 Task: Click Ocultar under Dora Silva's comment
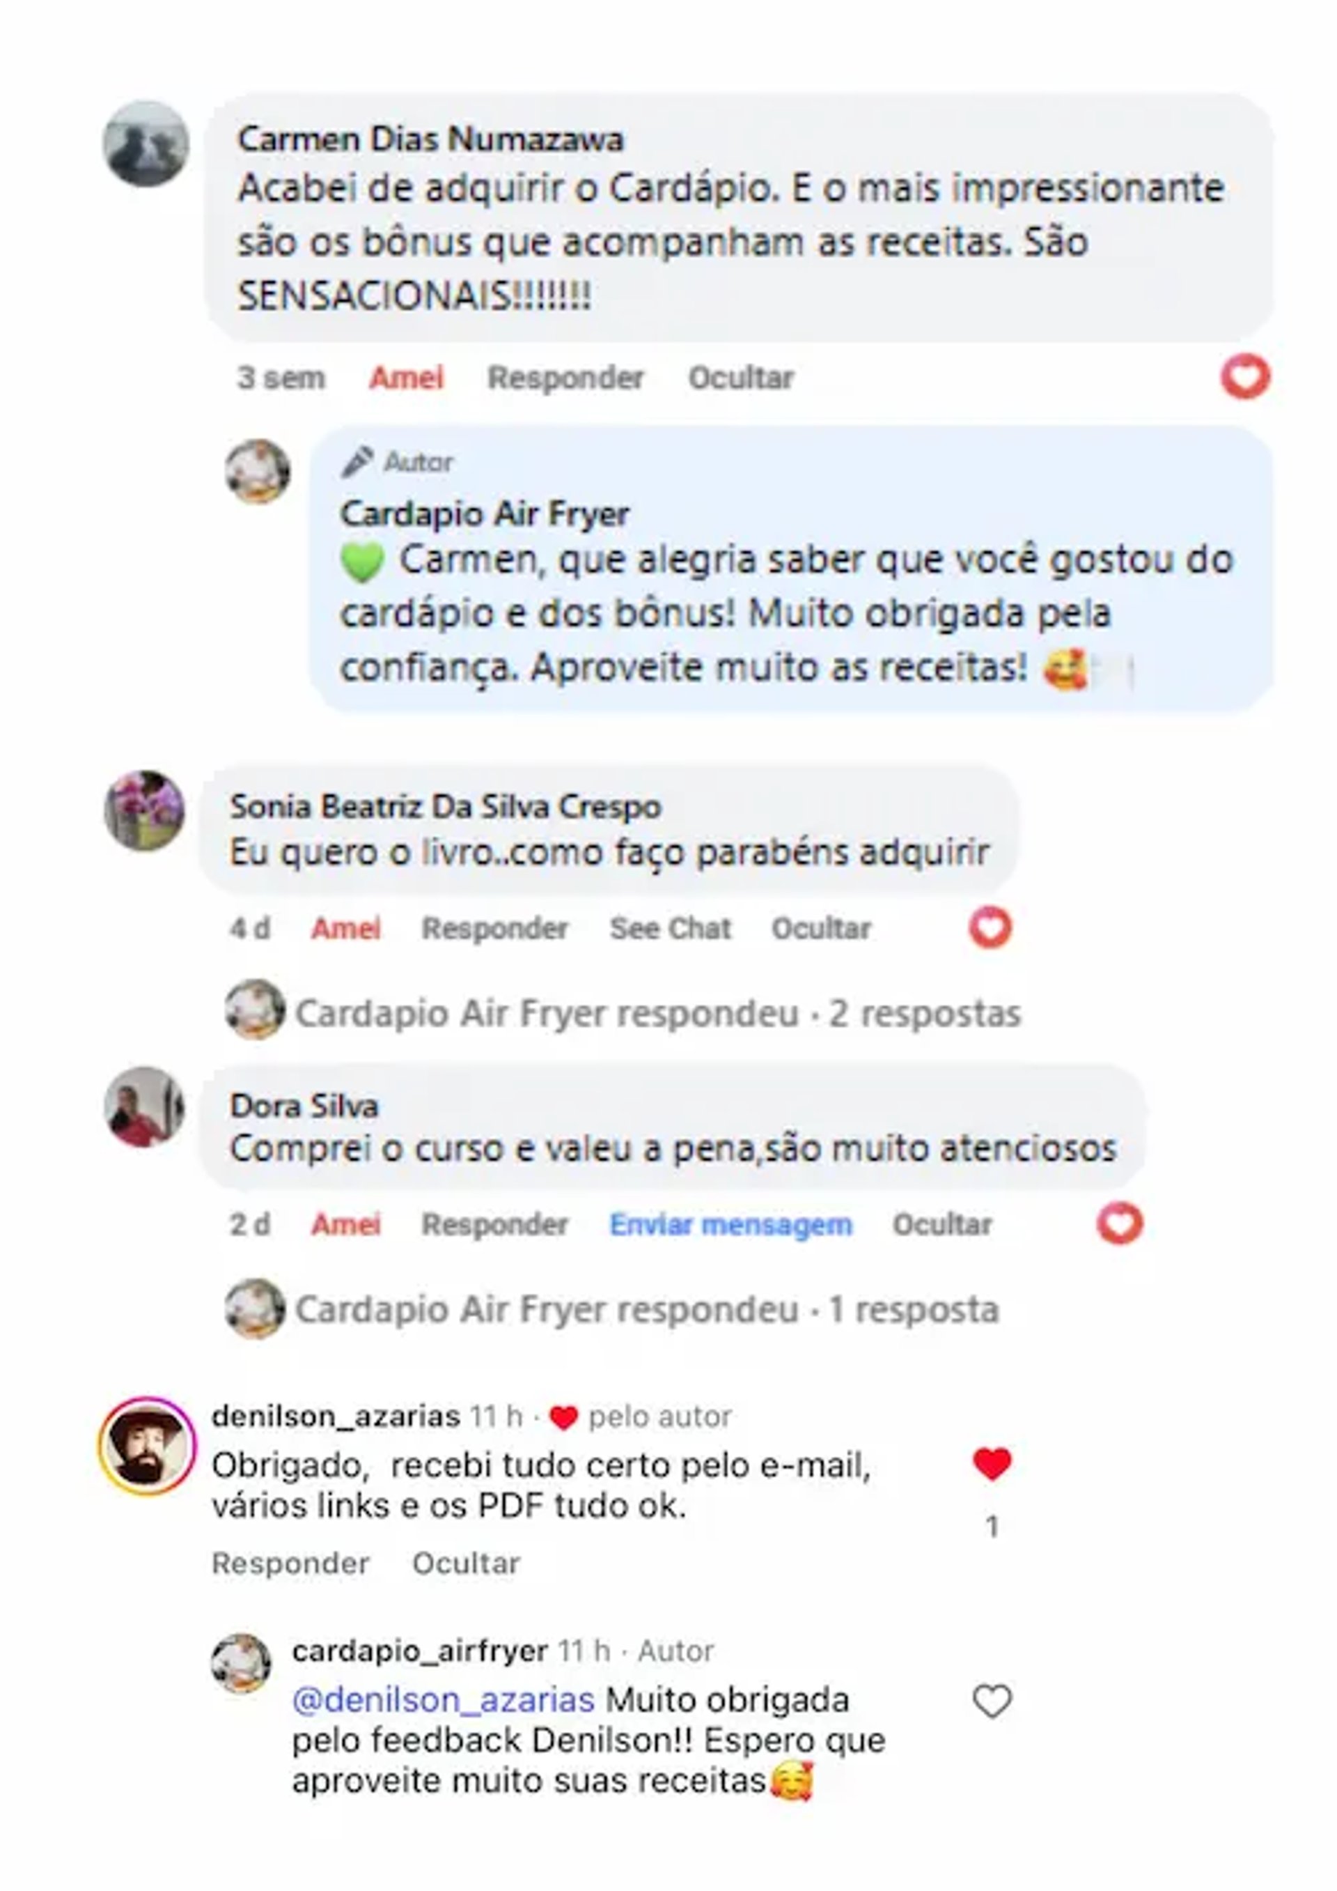942,1225
